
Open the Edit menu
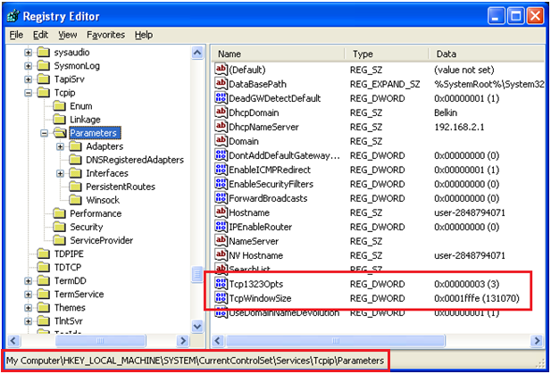40,35
